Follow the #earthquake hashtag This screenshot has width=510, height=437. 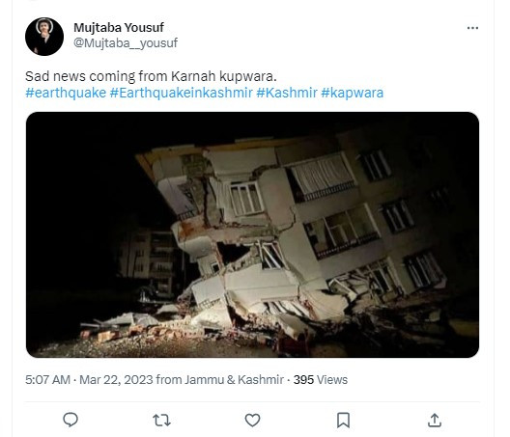pyautogui.click(x=66, y=93)
